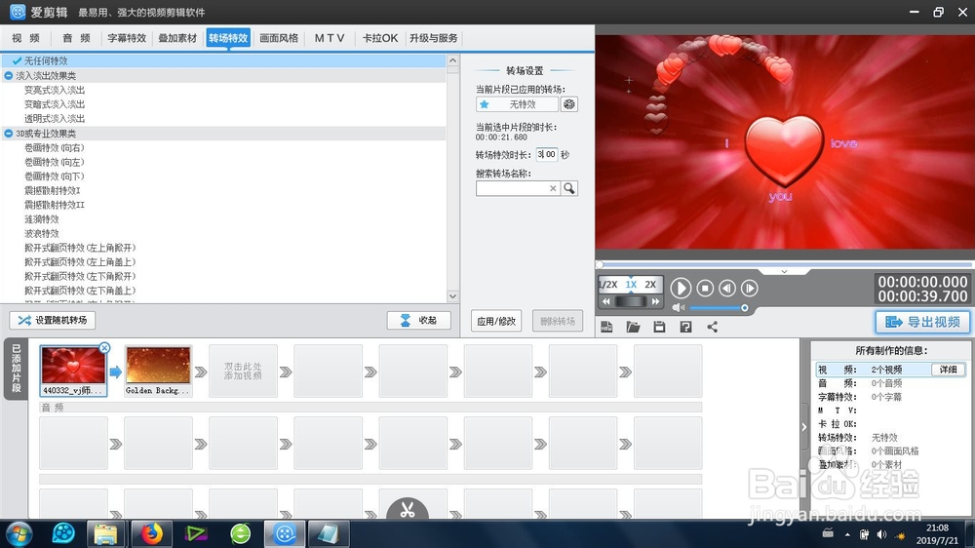Adjust the volume slider handle
The height and width of the screenshot is (548, 975).
(x=744, y=308)
